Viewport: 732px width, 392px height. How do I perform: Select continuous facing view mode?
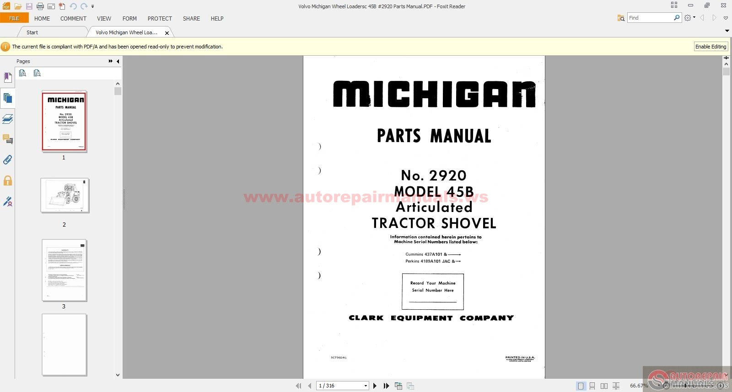pyautogui.click(x=616, y=386)
